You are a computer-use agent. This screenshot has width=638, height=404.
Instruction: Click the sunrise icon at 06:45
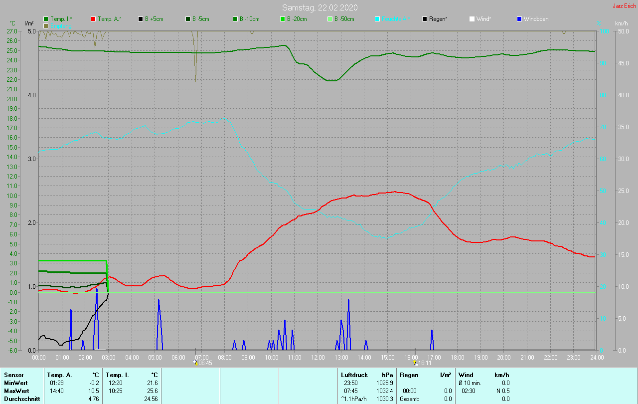(x=195, y=363)
